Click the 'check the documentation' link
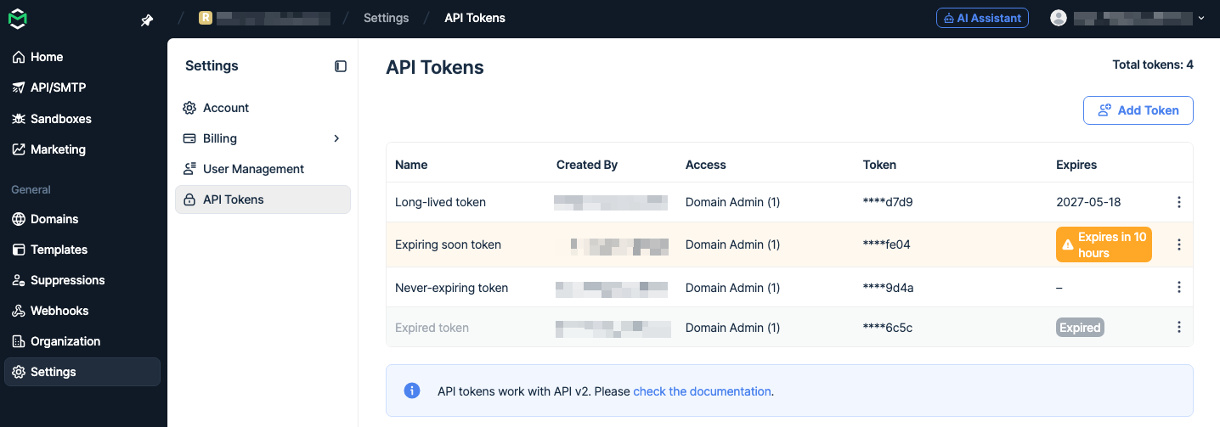Viewport: 1220px width, 427px height. click(702, 391)
